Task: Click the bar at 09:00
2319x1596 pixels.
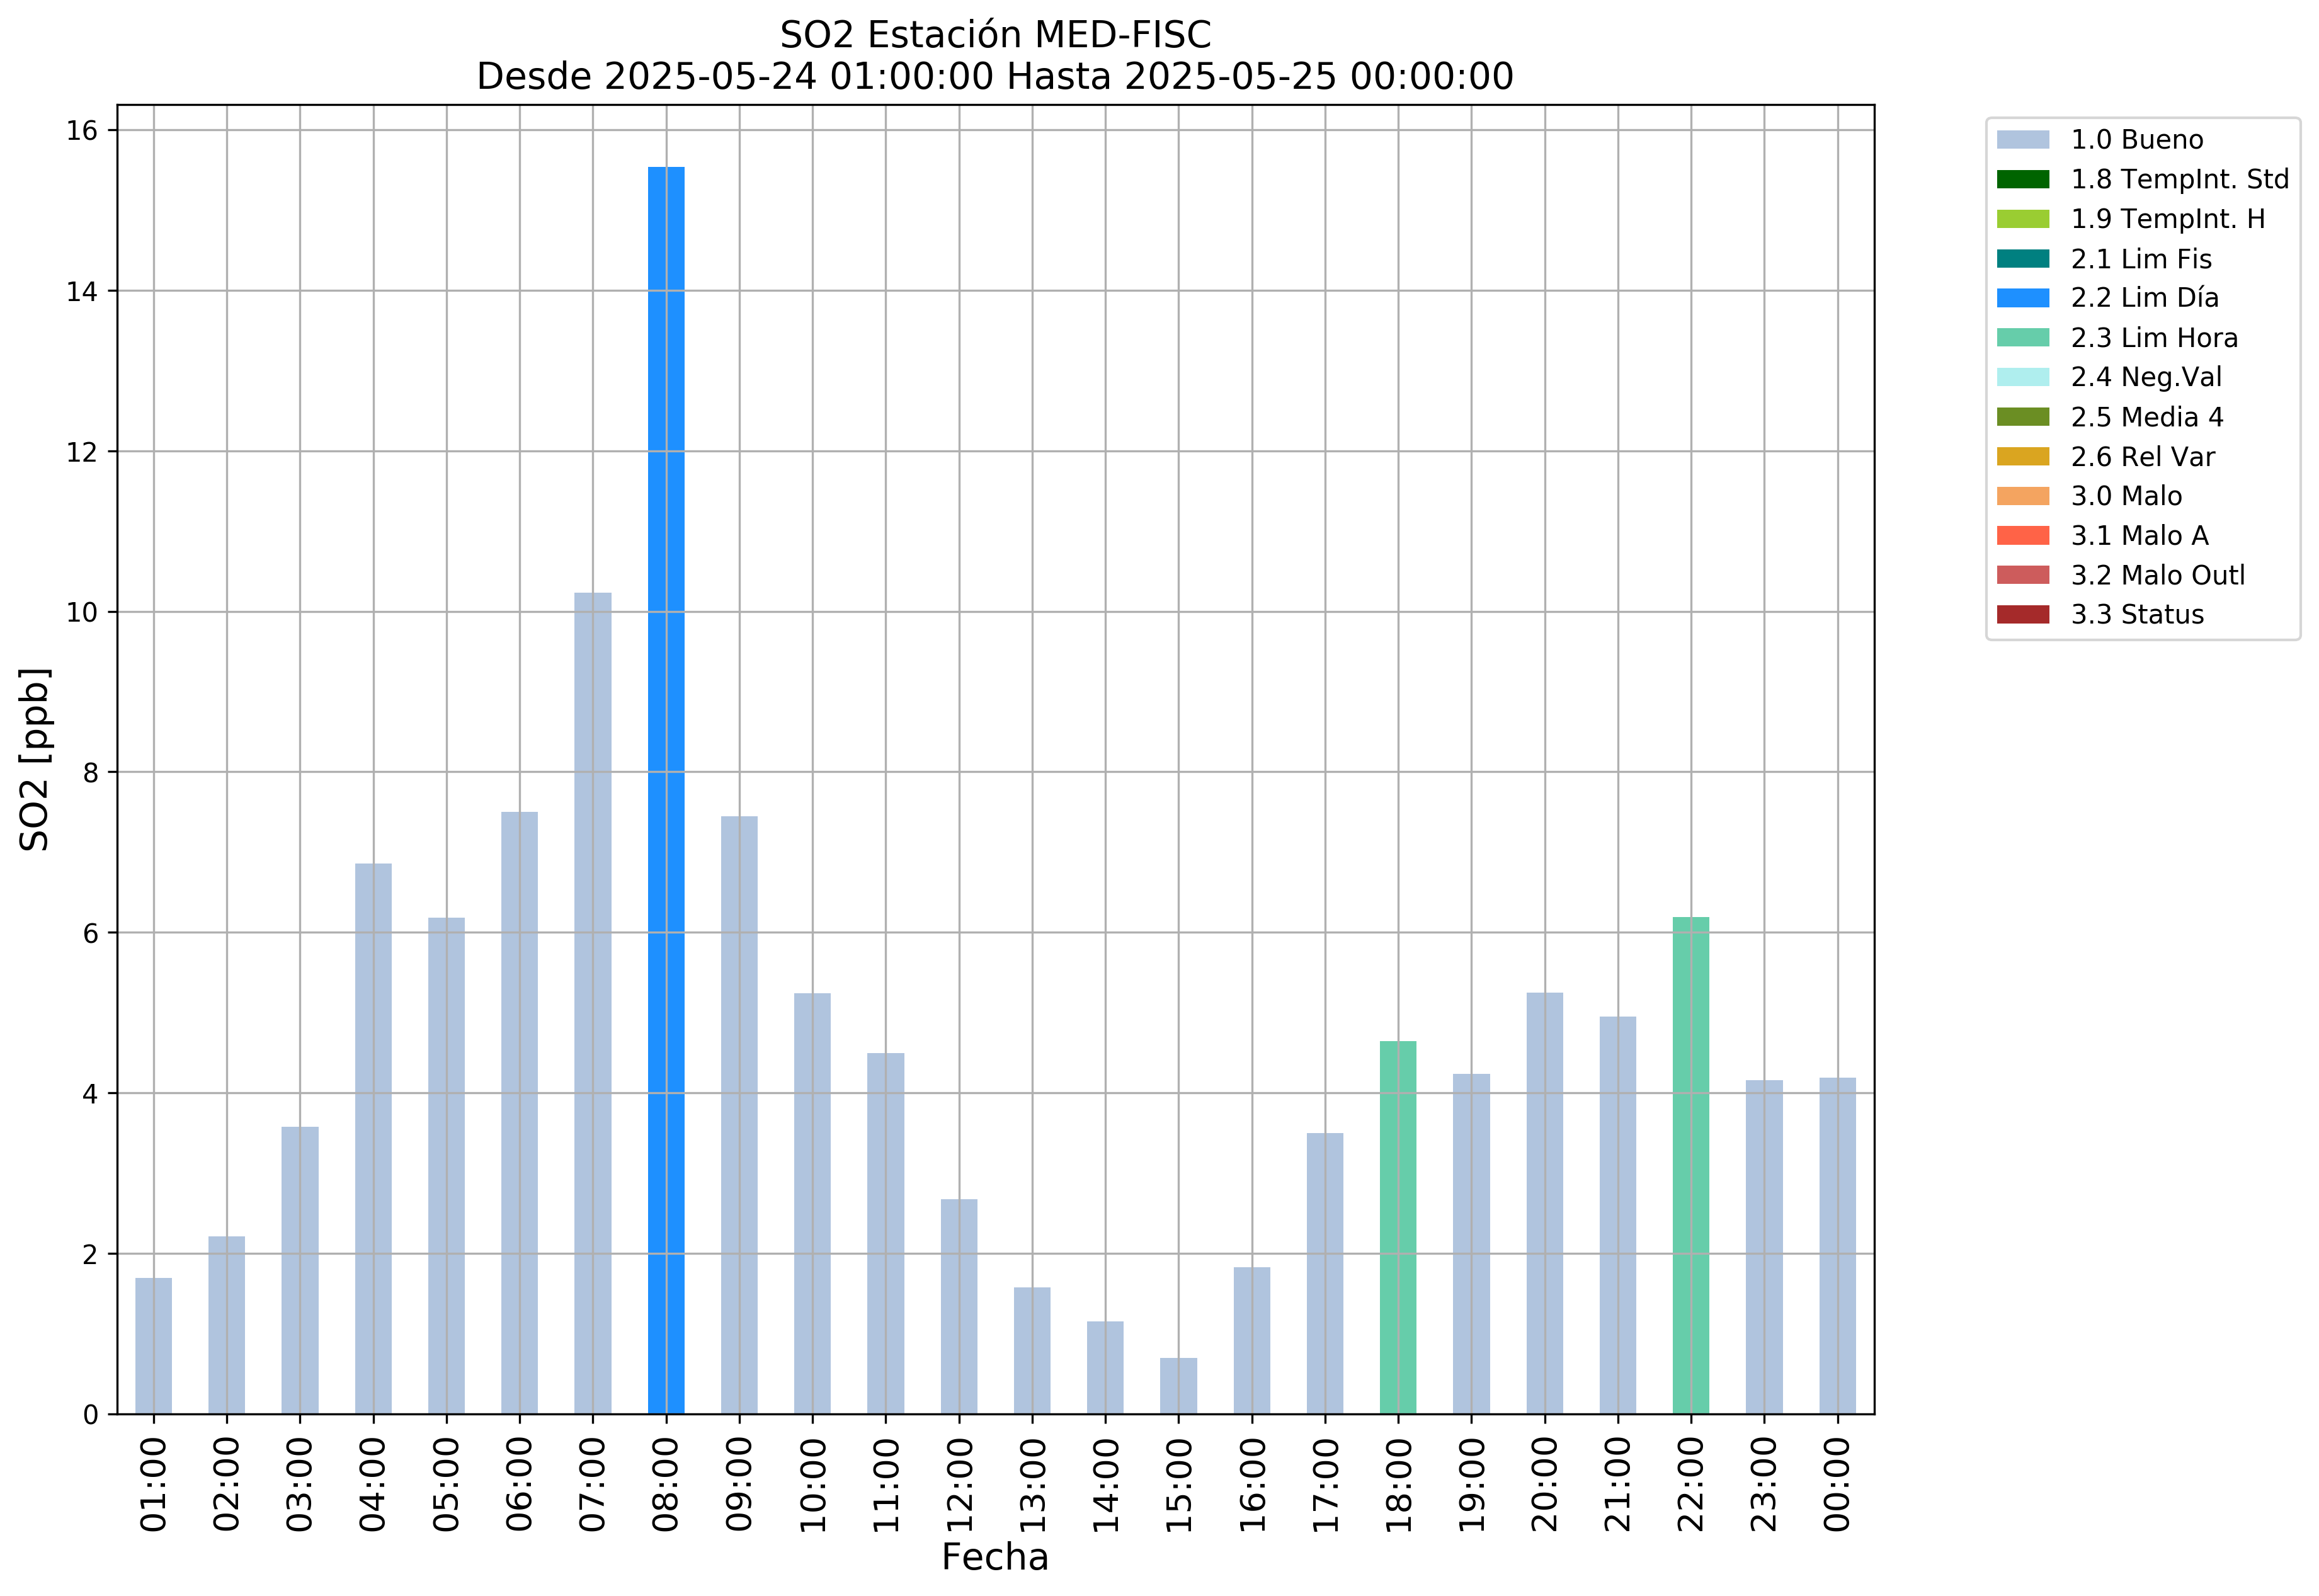Action: pos(739,1115)
